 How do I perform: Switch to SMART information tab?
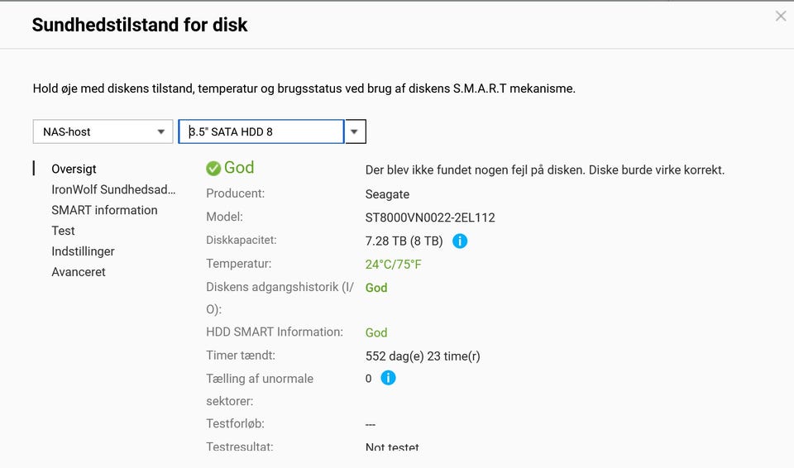[x=104, y=210]
